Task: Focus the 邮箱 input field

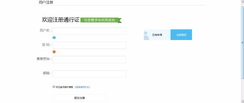Action: click(x=89, y=74)
